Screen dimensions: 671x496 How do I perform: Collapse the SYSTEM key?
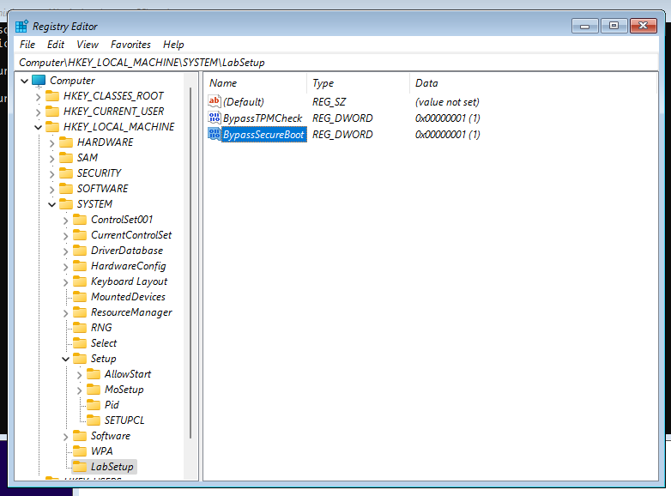point(51,204)
